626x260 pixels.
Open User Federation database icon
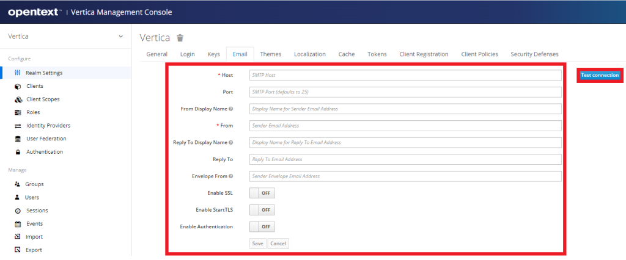(x=18, y=139)
